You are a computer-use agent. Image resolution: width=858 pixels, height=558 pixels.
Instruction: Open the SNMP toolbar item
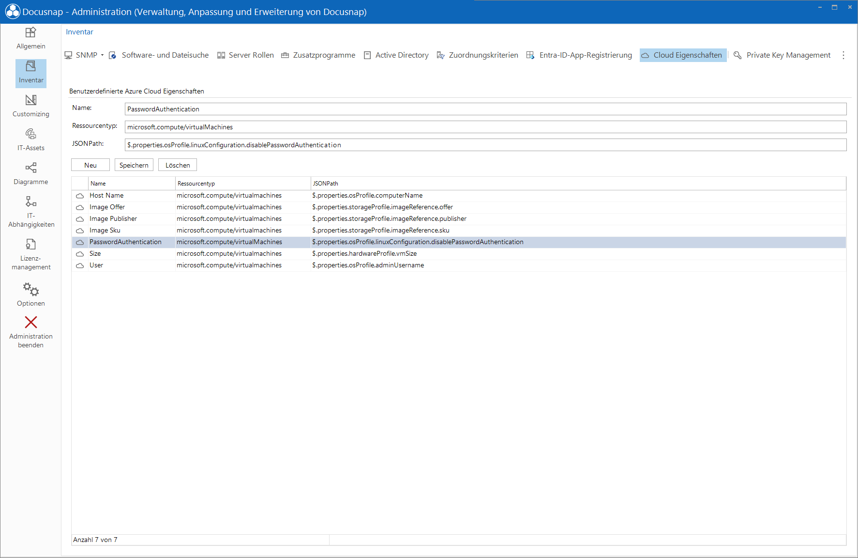tap(81, 55)
